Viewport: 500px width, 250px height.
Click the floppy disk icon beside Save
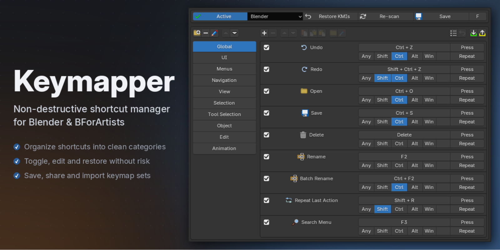pos(418,17)
